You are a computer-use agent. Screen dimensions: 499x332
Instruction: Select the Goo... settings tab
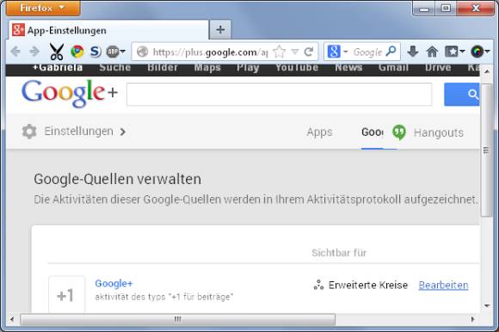(373, 132)
